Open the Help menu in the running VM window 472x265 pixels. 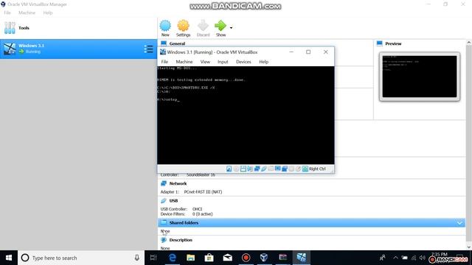(263, 62)
